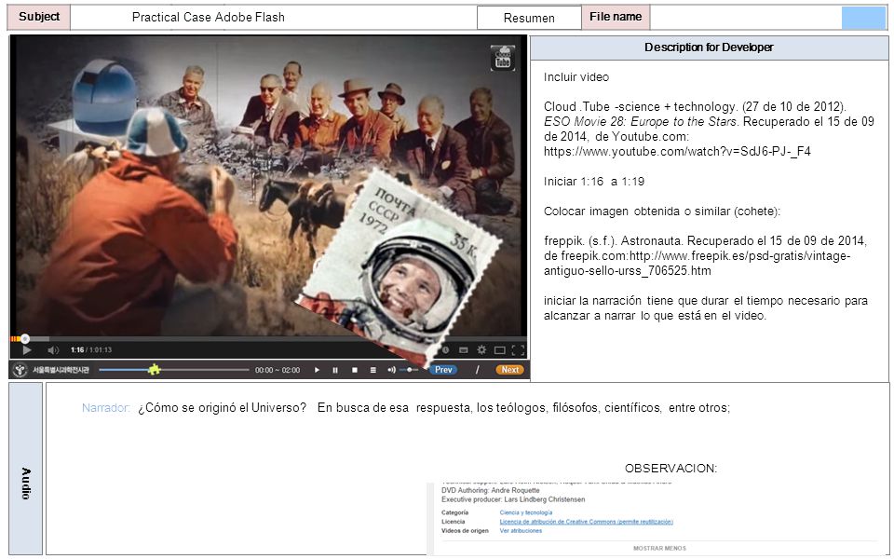Image resolution: width=894 pixels, height=559 pixels.
Task: Click the Korean museum name text
Action: (61, 370)
